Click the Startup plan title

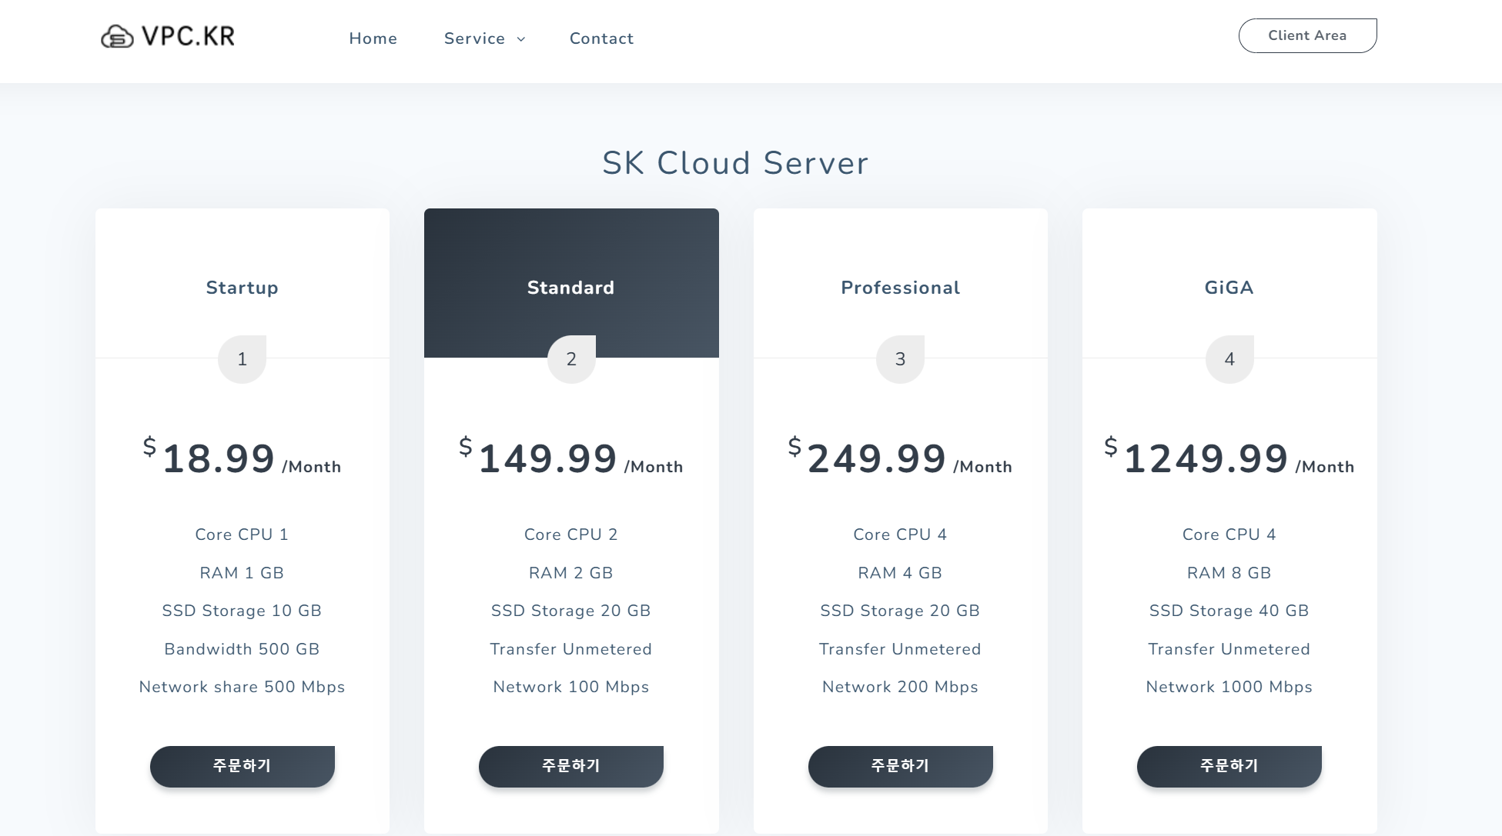click(242, 288)
